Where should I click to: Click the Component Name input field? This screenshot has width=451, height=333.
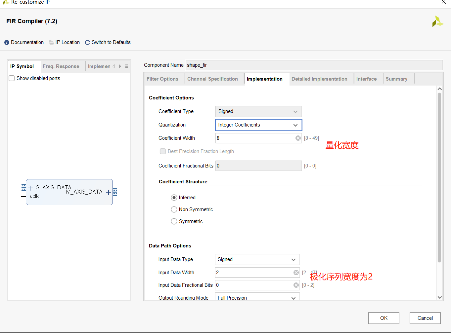tap(314, 65)
